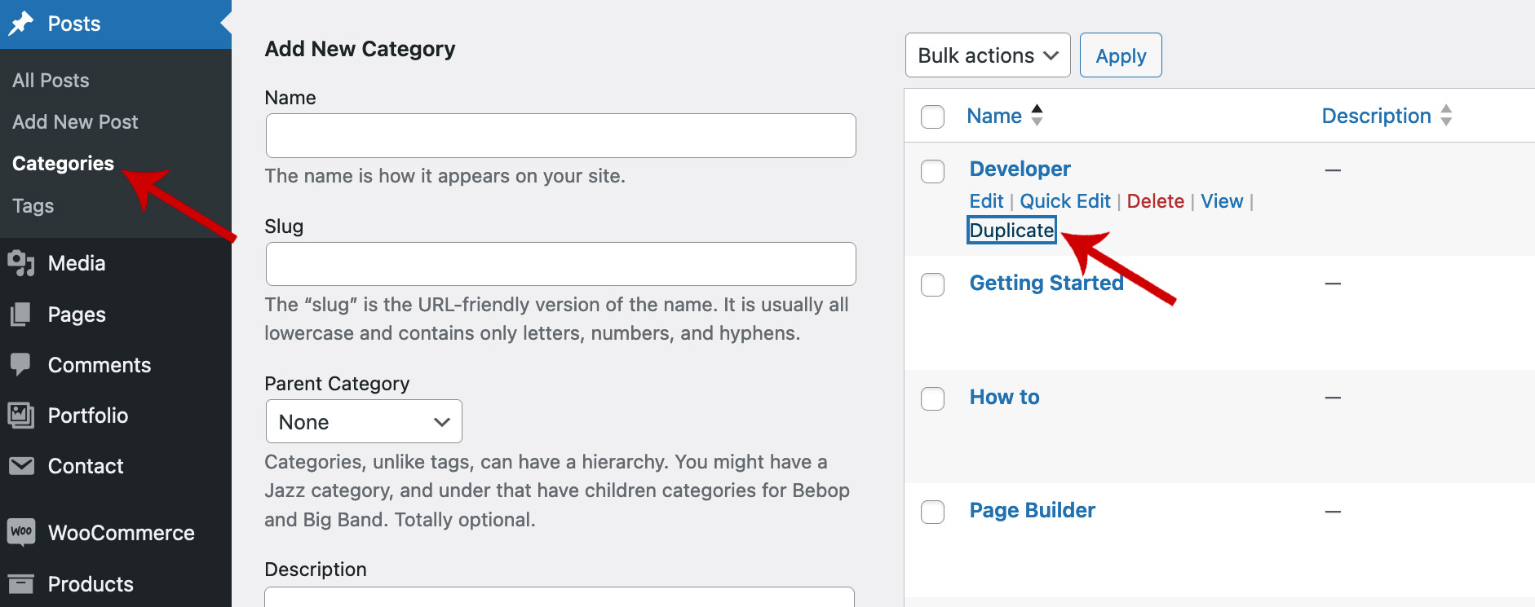Delete the Developer category

1155,201
